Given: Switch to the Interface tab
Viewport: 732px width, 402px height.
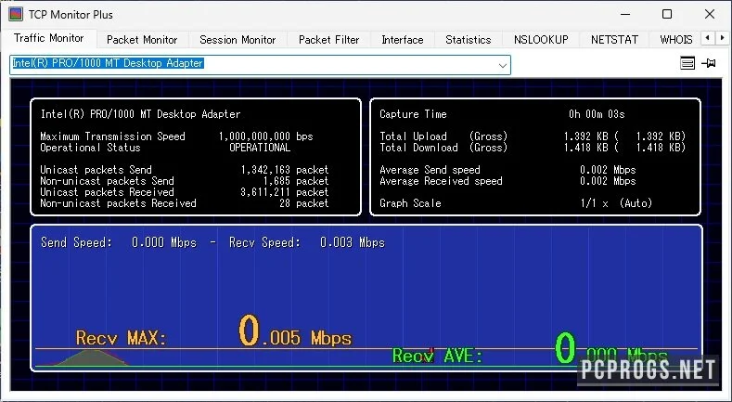Looking at the screenshot, I should tap(403, 40).
